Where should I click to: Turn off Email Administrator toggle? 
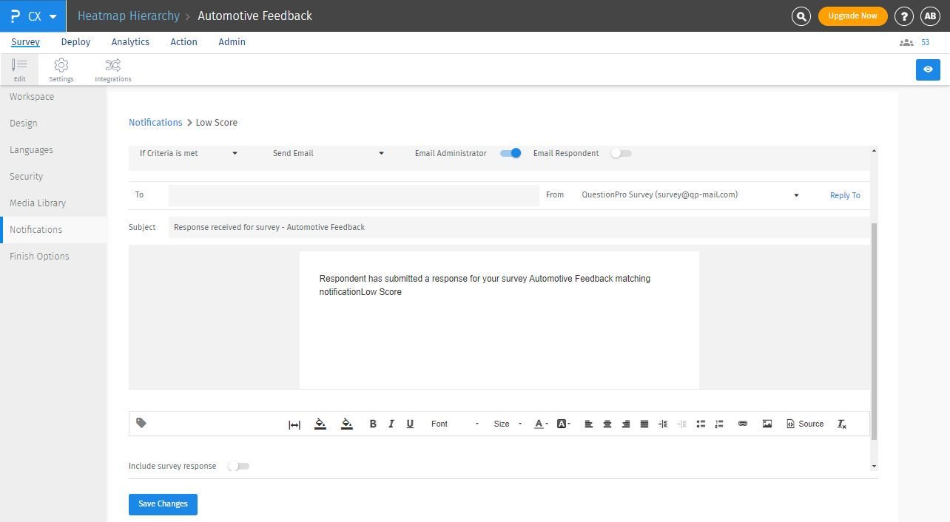pos(511,153)
